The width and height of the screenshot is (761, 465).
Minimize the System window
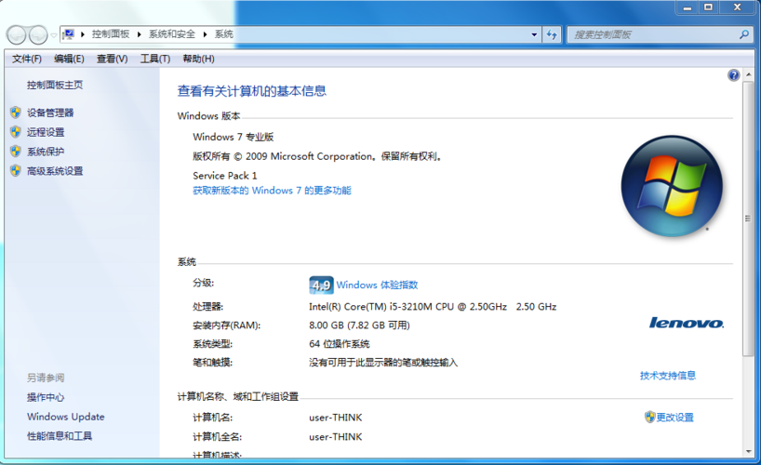coord(688,7)
